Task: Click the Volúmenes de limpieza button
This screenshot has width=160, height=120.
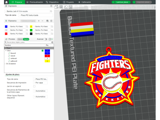Action: (28, 21)
